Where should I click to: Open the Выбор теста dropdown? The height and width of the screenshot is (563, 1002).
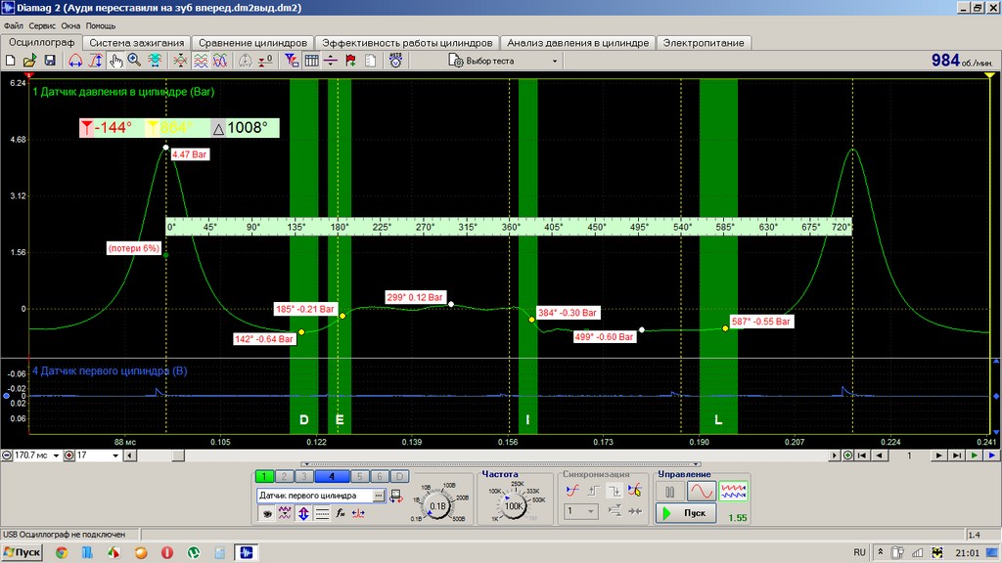click(x=554, y=62)
